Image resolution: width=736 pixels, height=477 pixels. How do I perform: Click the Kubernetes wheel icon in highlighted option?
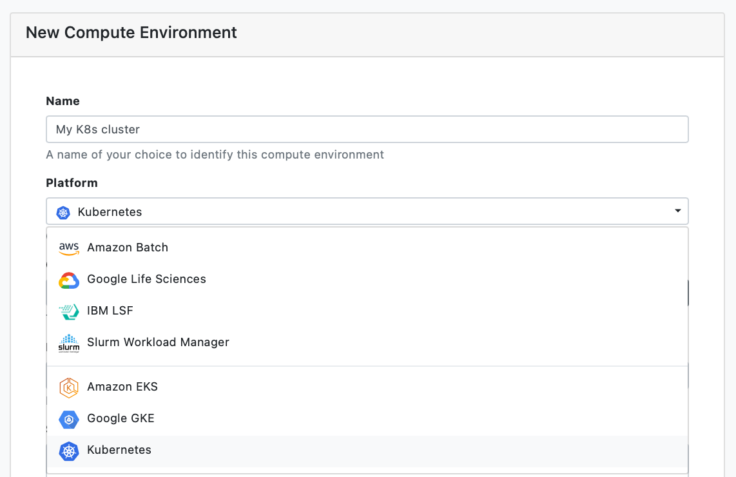pyautogui.click(x=69, y=451)
